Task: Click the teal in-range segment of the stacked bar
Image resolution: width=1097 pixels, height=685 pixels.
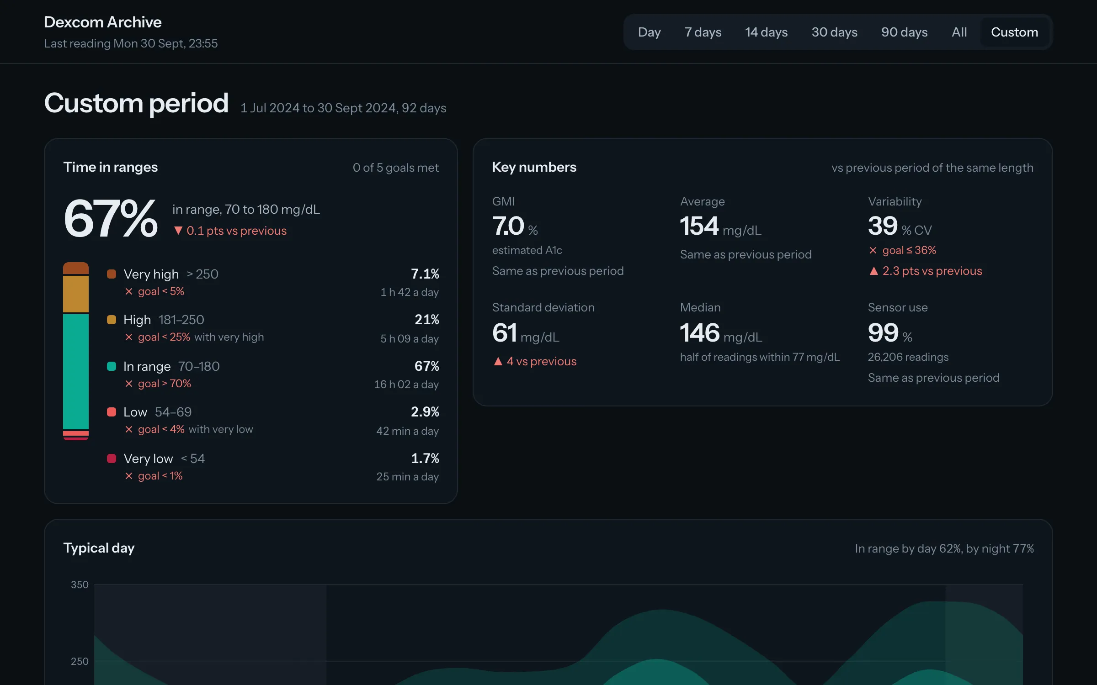Action: pos(76,372)
